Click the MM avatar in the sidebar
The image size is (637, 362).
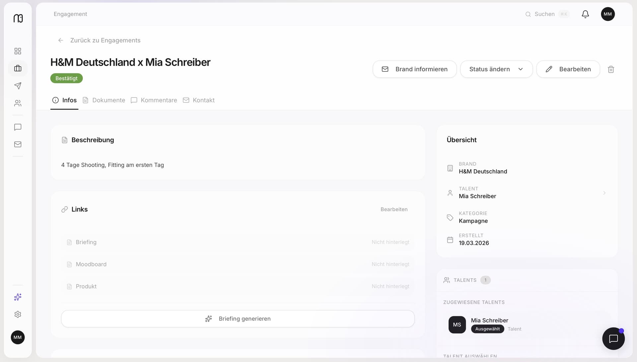(x=18, y=337)
